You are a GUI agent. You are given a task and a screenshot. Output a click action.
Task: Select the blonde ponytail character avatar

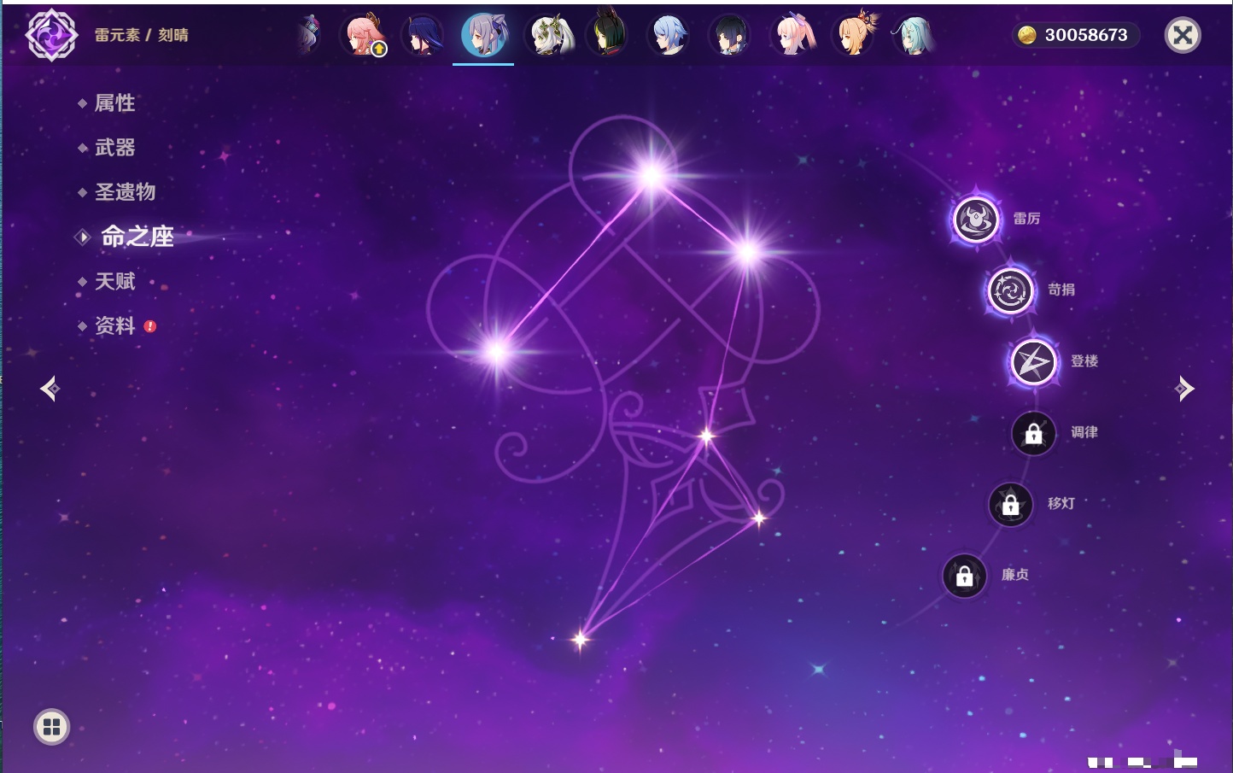(854, 34)
